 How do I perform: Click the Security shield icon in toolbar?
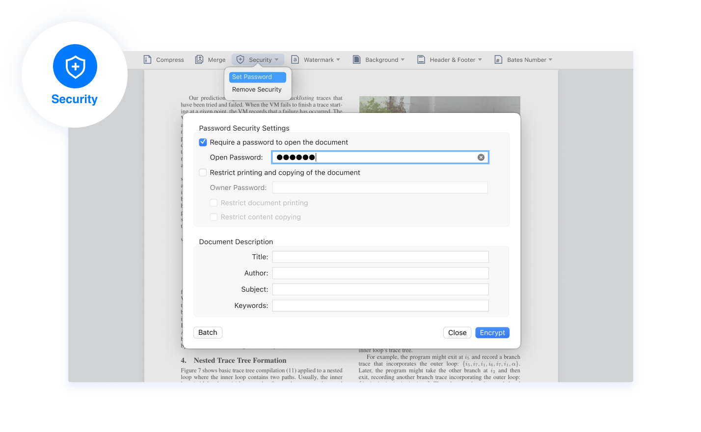(240, 59)
